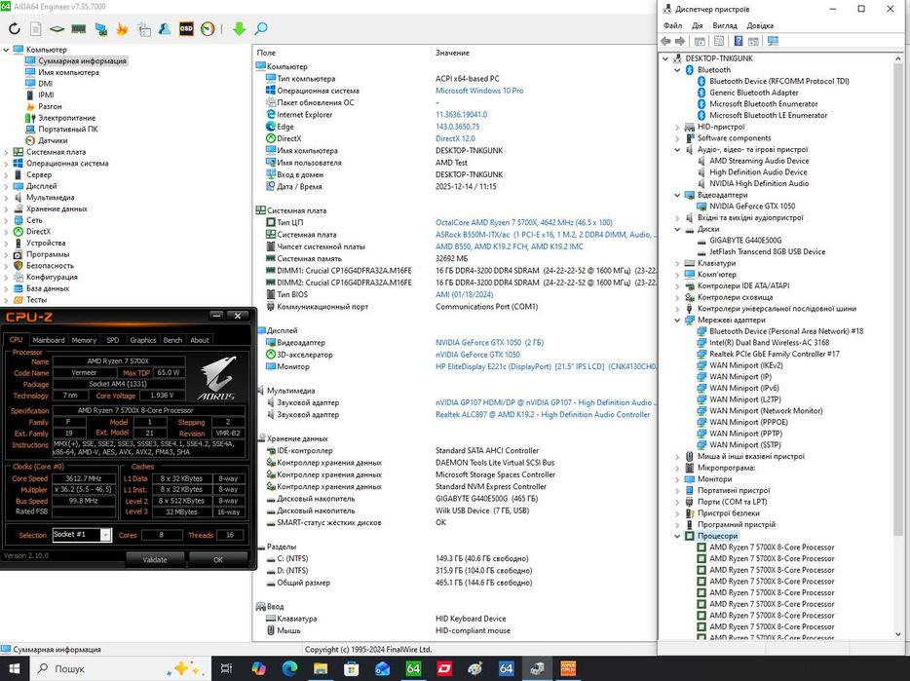Click the green download arrow icon

point(239,28)
